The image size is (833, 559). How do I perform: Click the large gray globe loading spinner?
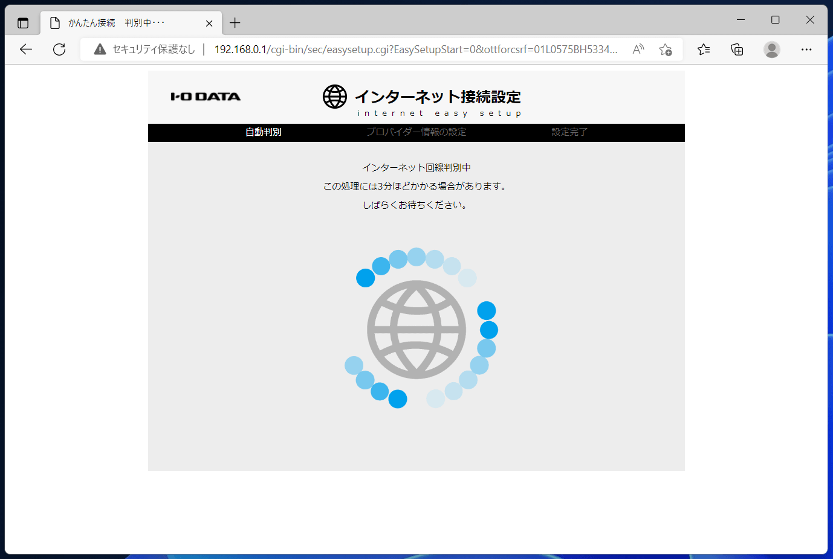pyautogui.click(x=416, y=330)
